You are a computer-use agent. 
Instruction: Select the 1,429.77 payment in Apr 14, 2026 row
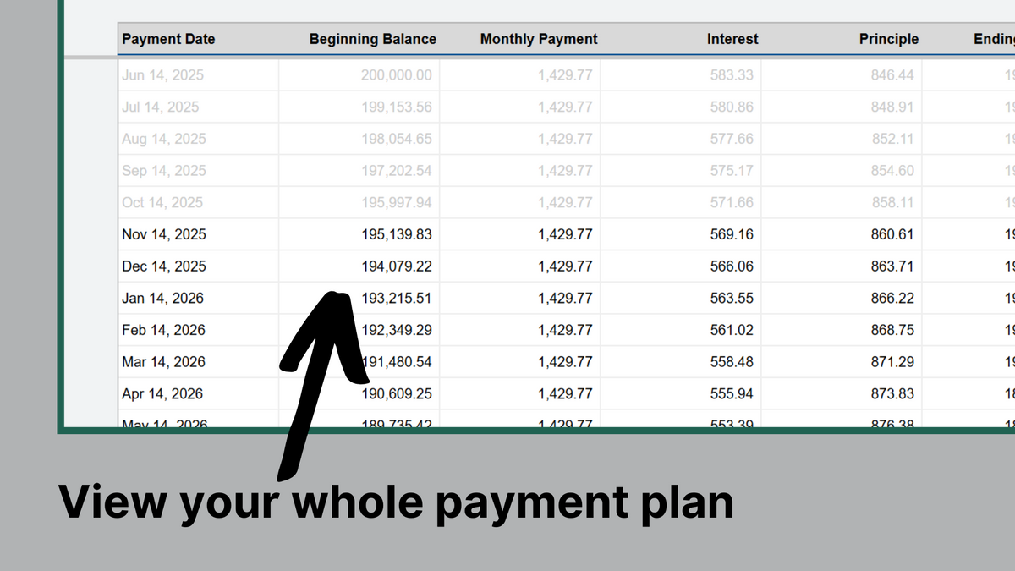(520, 394)
